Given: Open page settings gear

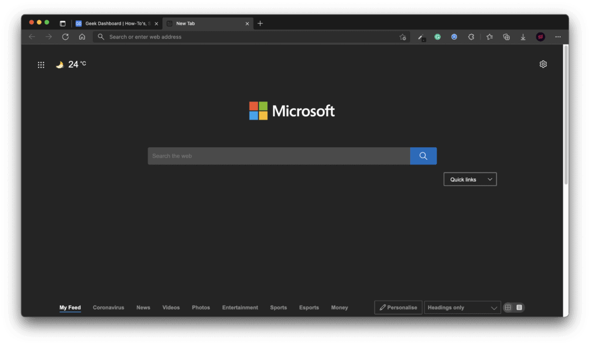Looking at the screenshot, I should pyautogui.click(x=543, y=64).
